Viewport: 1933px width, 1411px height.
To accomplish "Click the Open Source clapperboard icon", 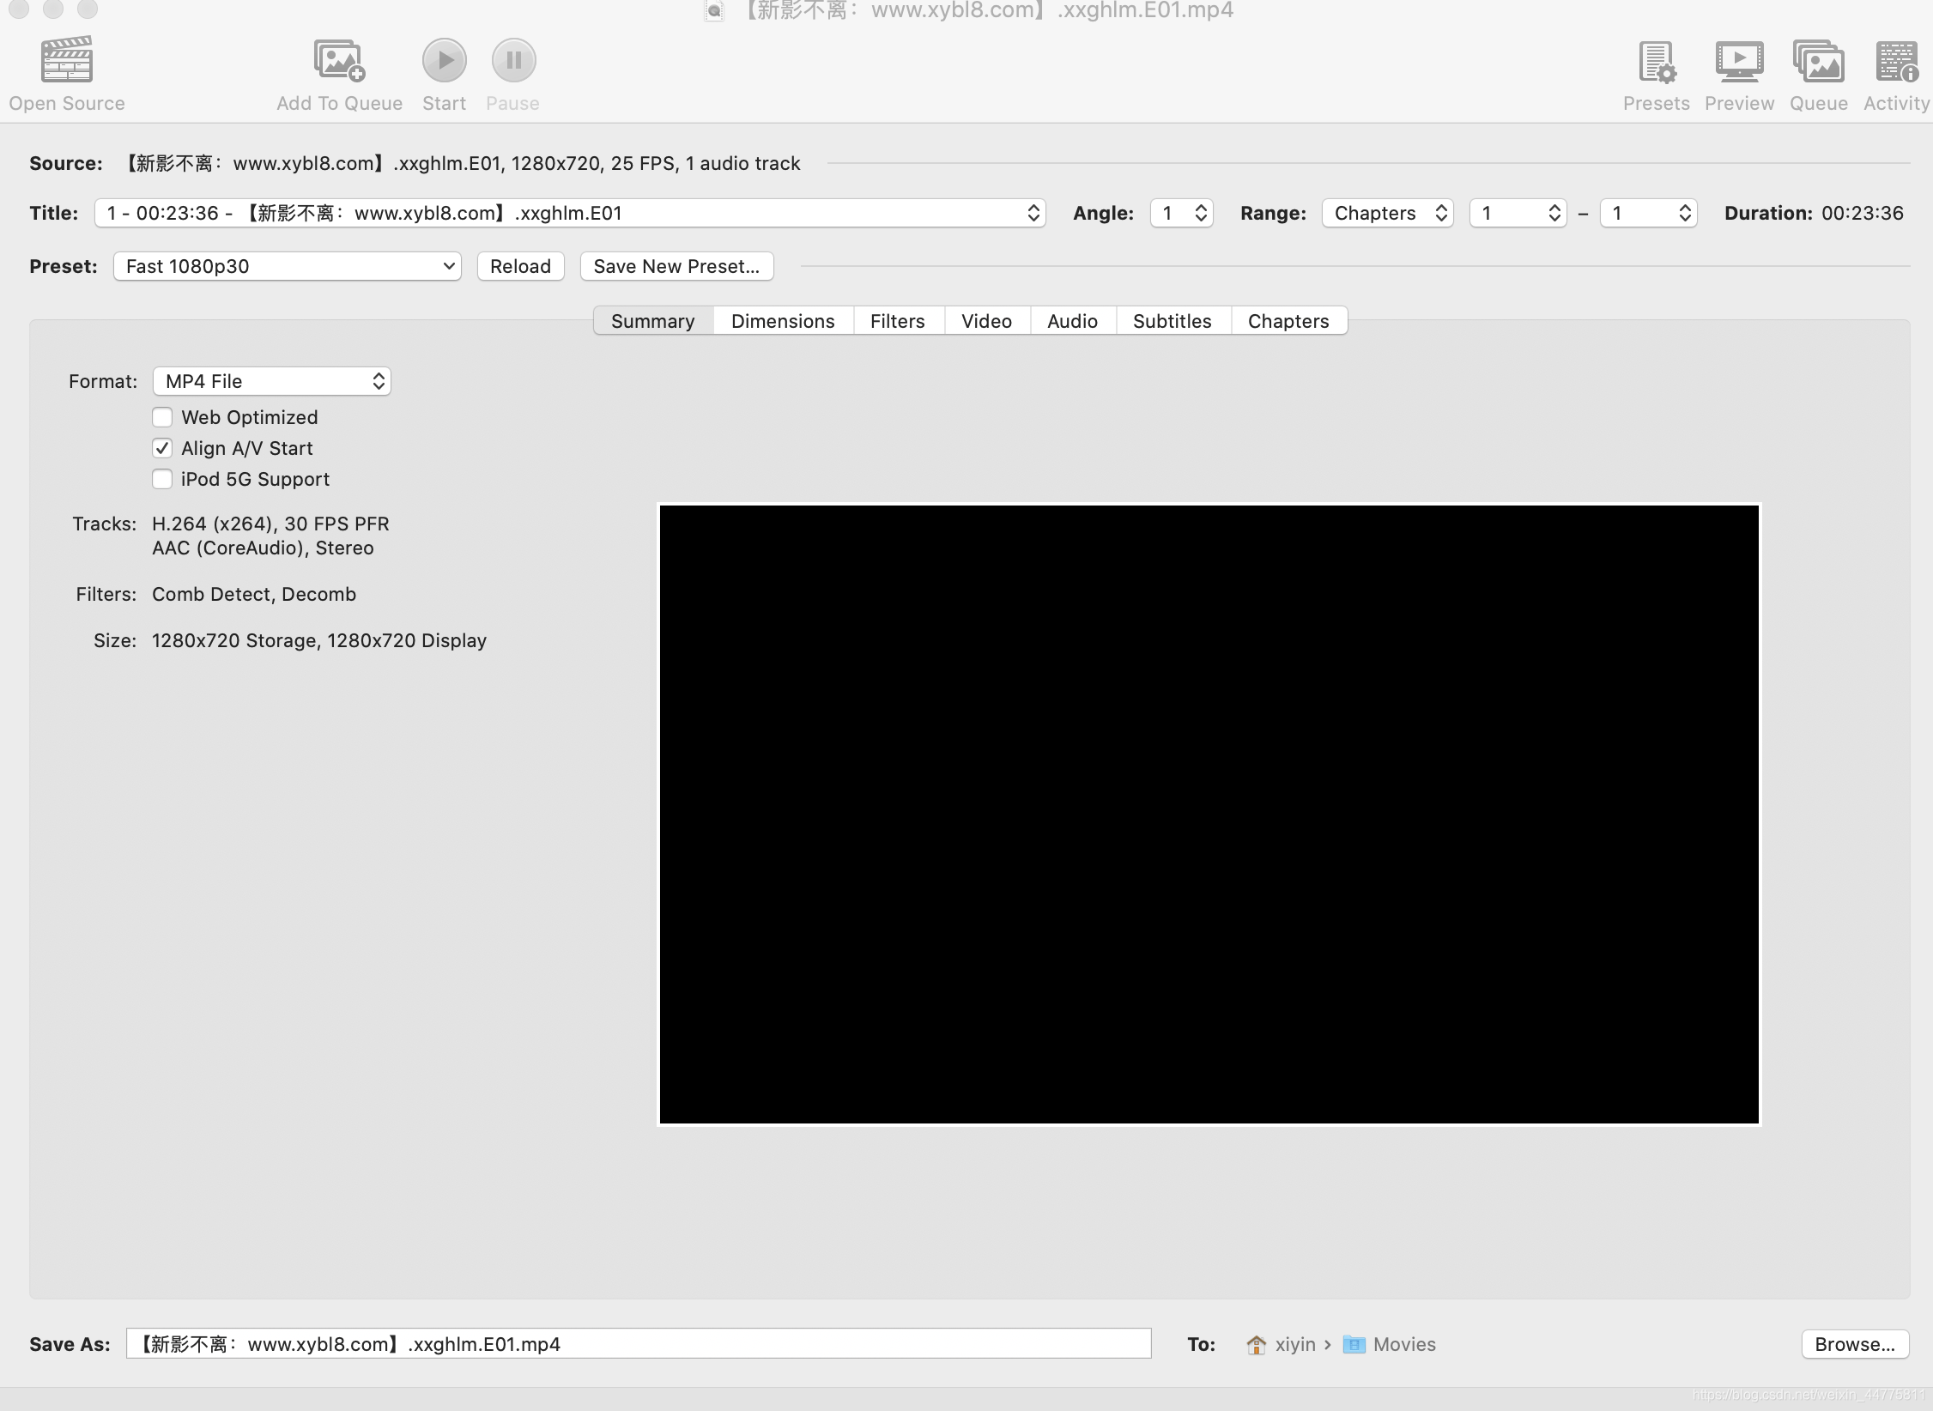I will coord(67,60).
